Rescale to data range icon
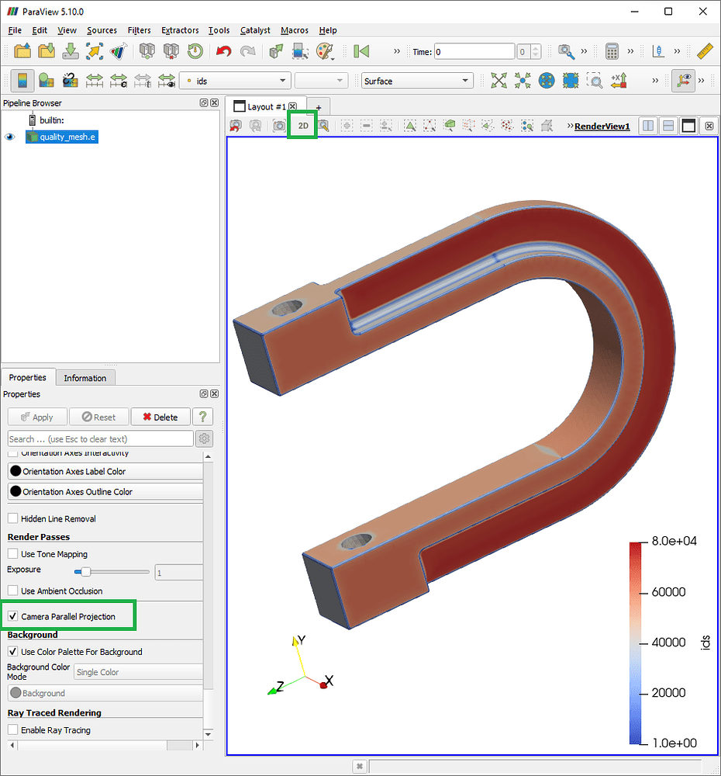The image size is (721, 776). click(x=94, y=81)
